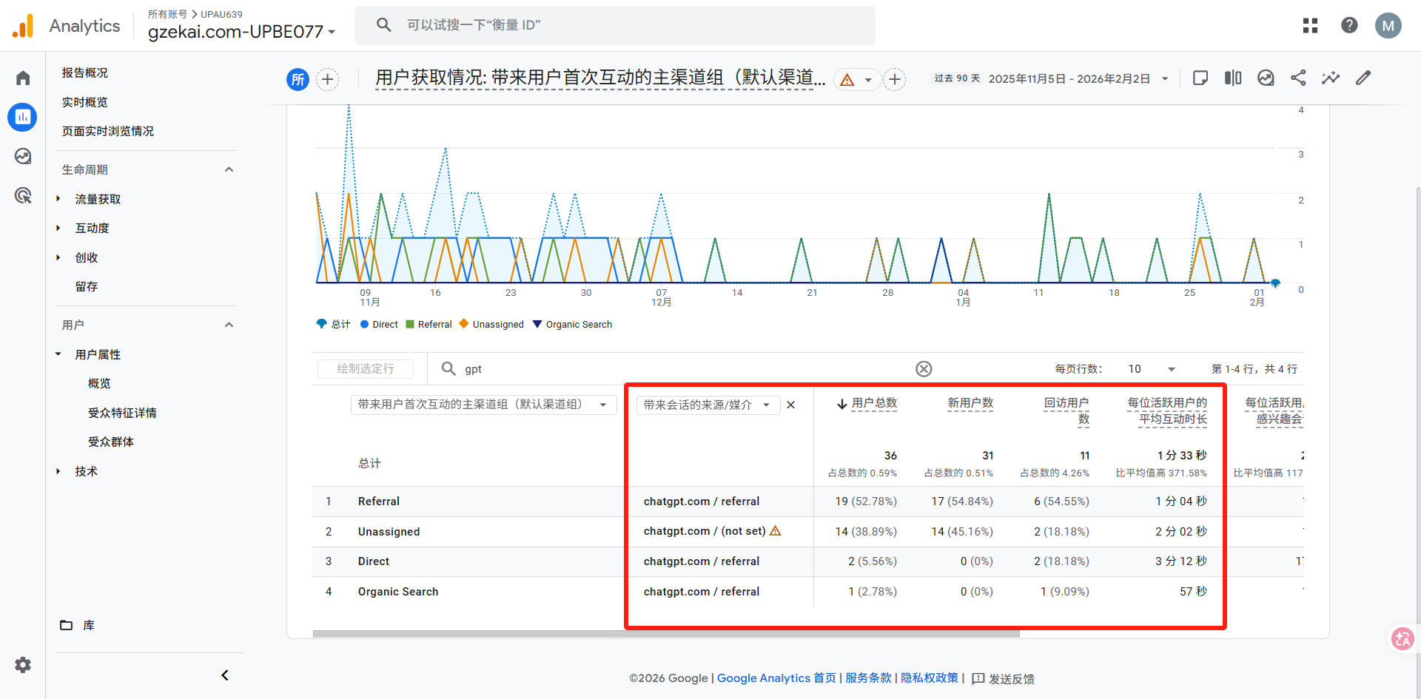Open the Explore icon in left rail
The image size is (1421, 699).
click(23, 156)
